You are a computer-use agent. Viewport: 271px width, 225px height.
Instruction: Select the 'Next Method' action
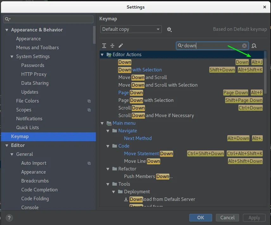coord(138,138)
